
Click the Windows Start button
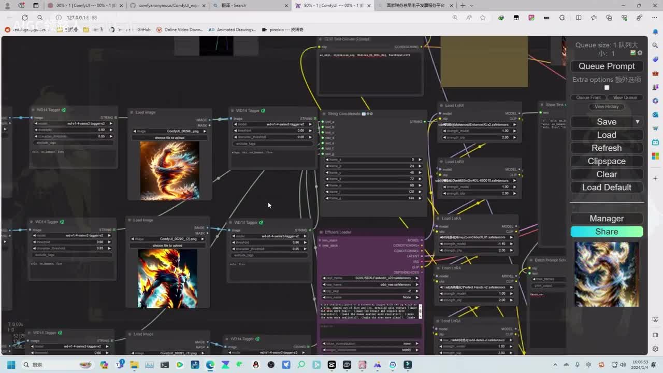pos(11,365)
